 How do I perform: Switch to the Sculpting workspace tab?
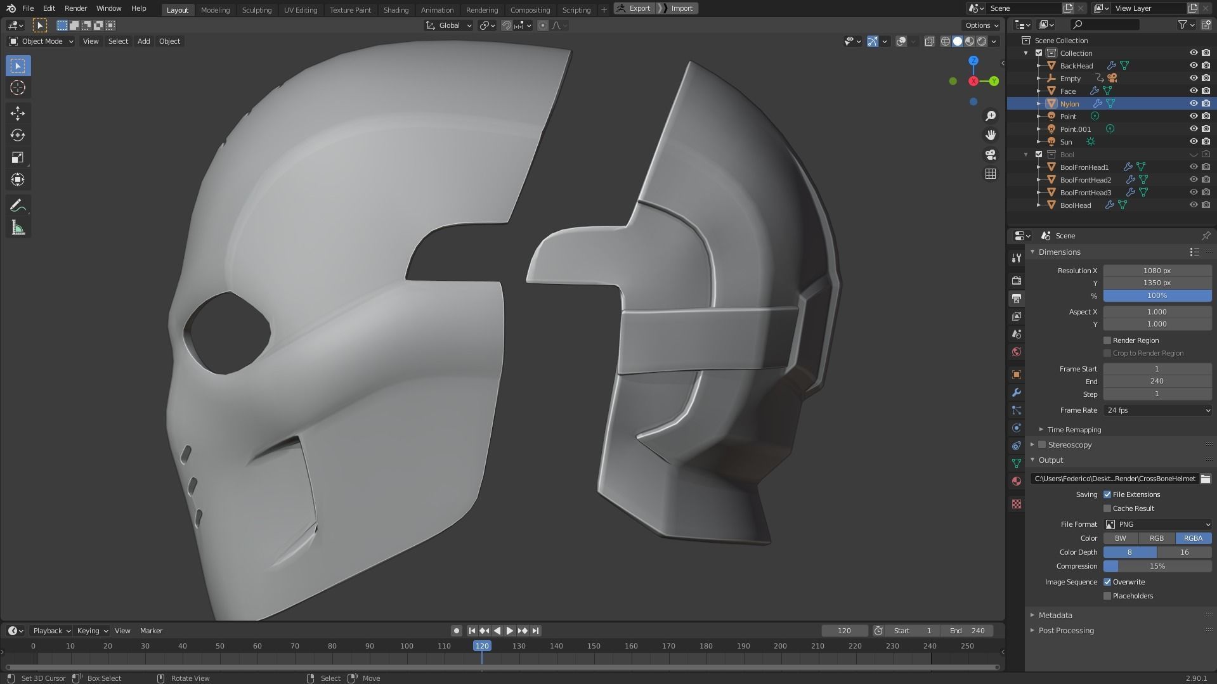[x=257, y=10]
